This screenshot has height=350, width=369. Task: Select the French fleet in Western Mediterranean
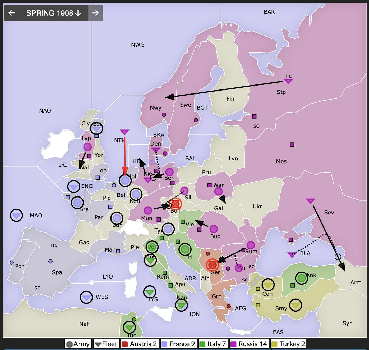point(86,297)
